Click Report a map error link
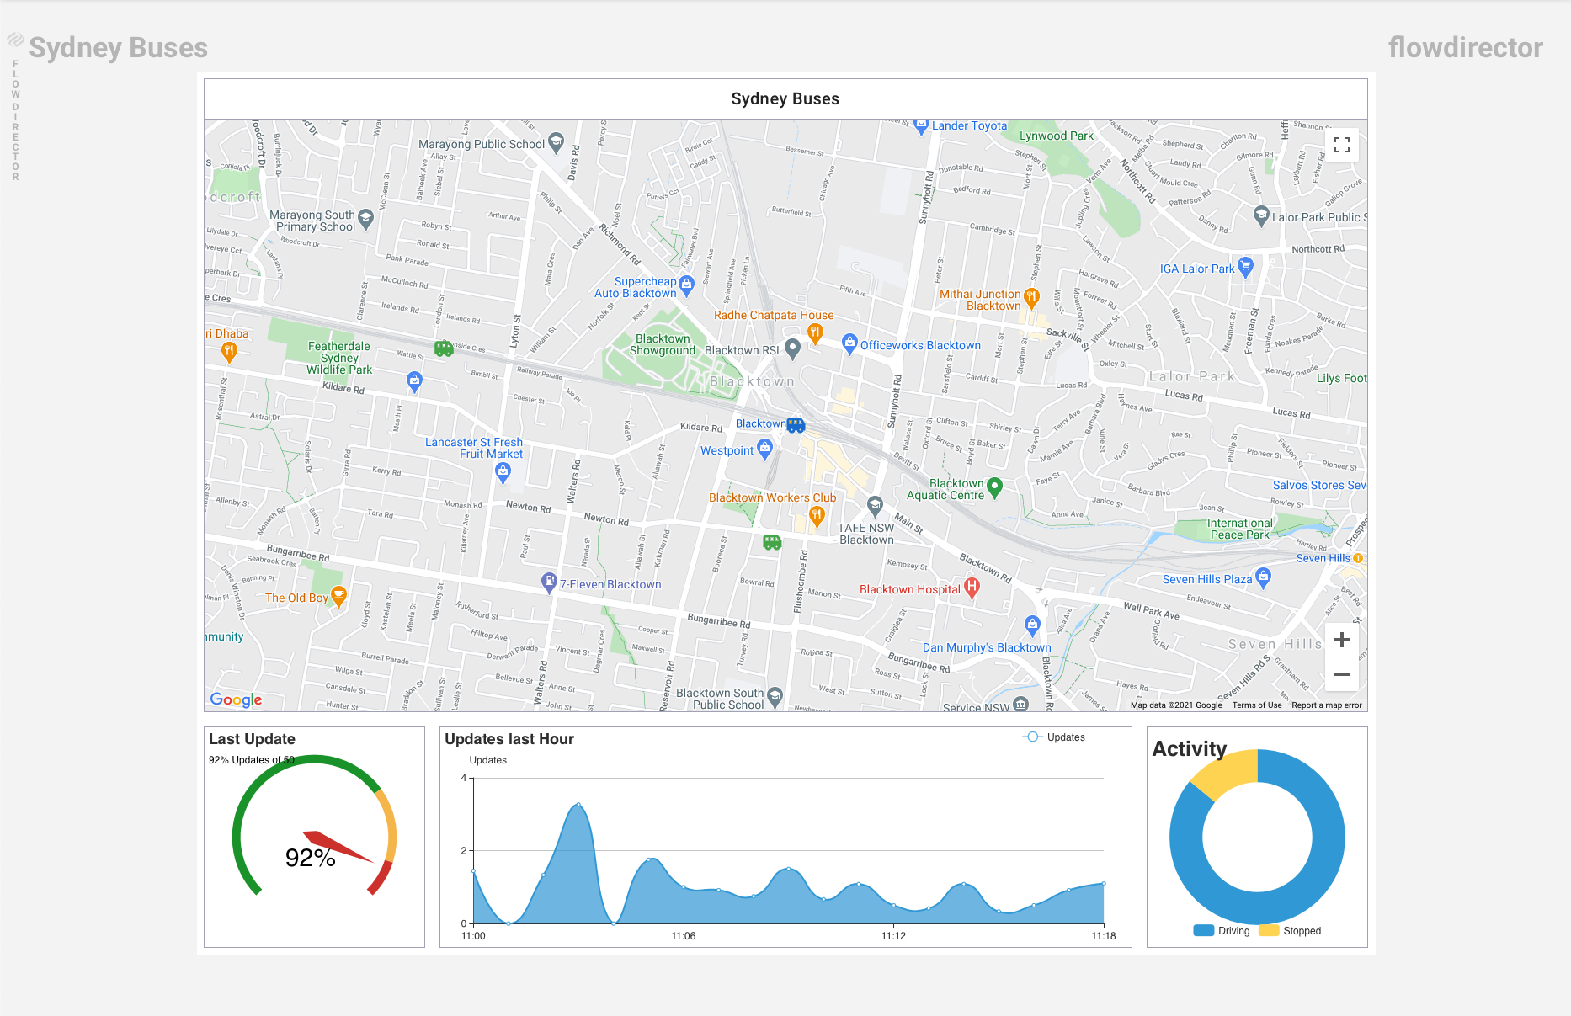1571x1016 pixels. (1326, 705)
